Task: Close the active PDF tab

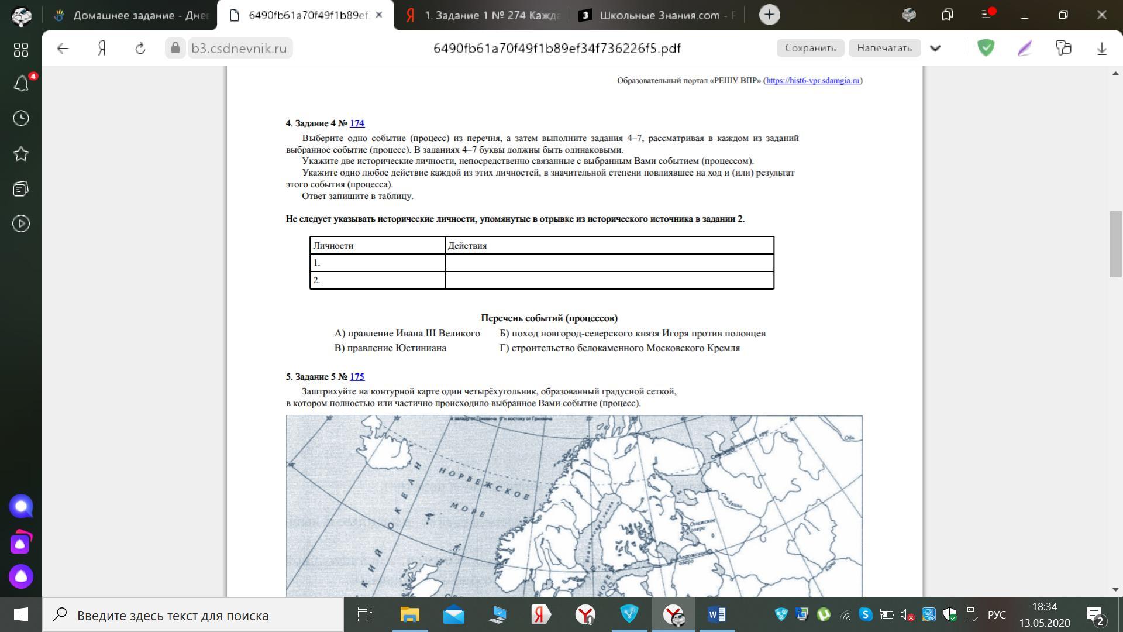Action: click(x=379, y=15)
